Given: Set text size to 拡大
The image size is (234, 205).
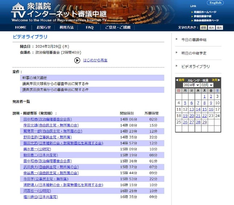Looking at the screenshot, I should pos(212,28).
